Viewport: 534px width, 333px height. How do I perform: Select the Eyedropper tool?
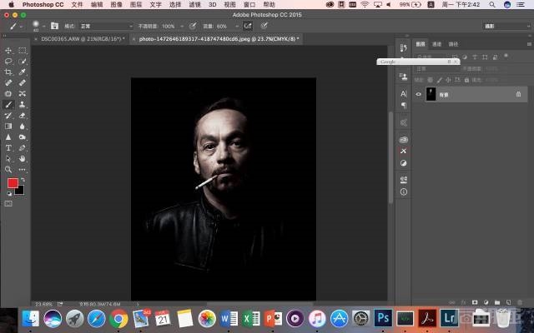pyautogui.click(x=23, y=72)
